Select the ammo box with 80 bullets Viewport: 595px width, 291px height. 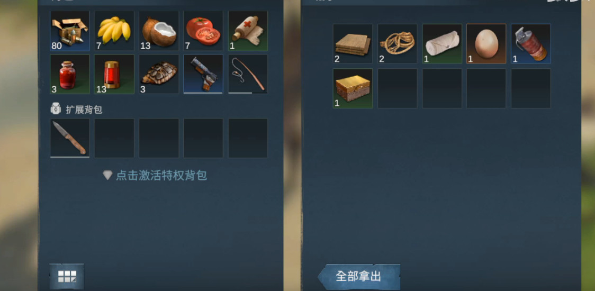tap(70, 31)
